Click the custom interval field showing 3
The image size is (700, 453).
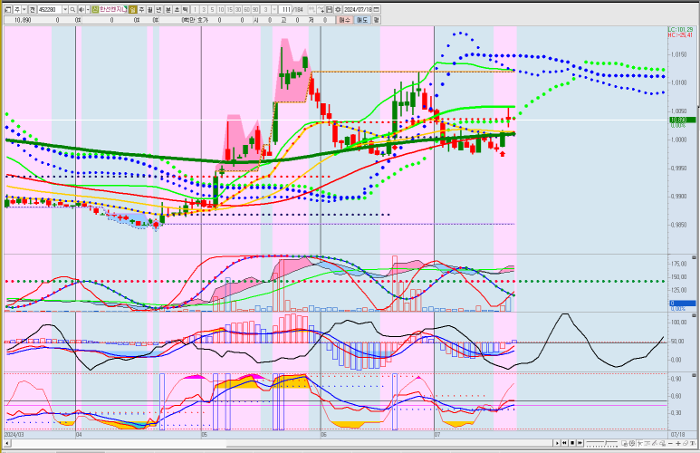coord(266,9)
